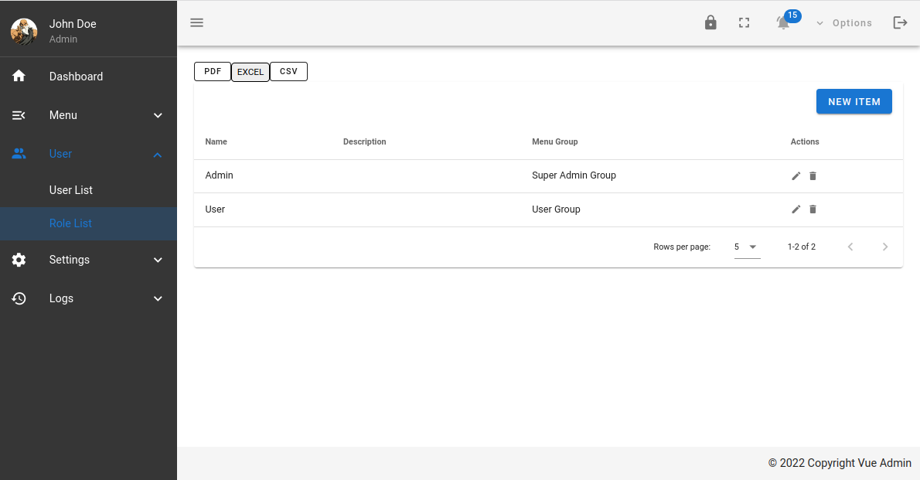Click the logout icon
The width and height of the screenshot is (920, 480).
point(900,23)
